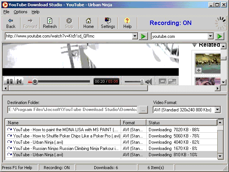Open the File menu

tap(6, 12)
